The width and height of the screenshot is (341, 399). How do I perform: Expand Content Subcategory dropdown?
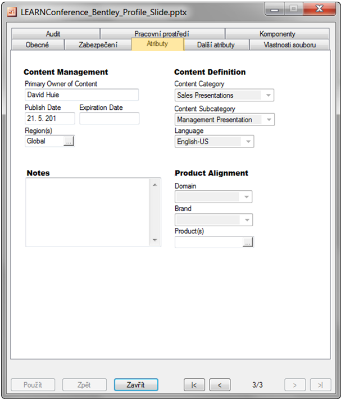[x=269, y=119]
